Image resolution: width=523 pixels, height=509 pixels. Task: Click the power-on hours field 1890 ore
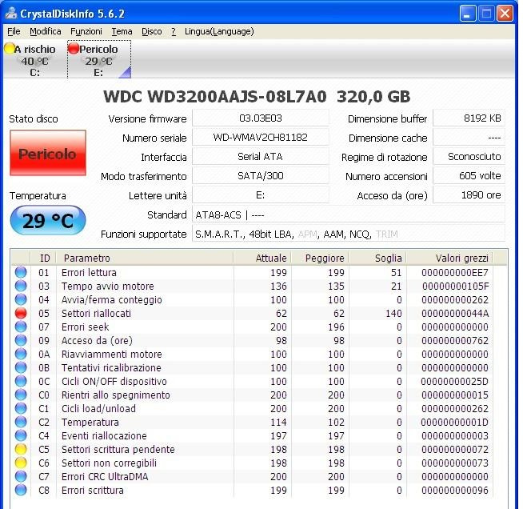tap(469, 195)
